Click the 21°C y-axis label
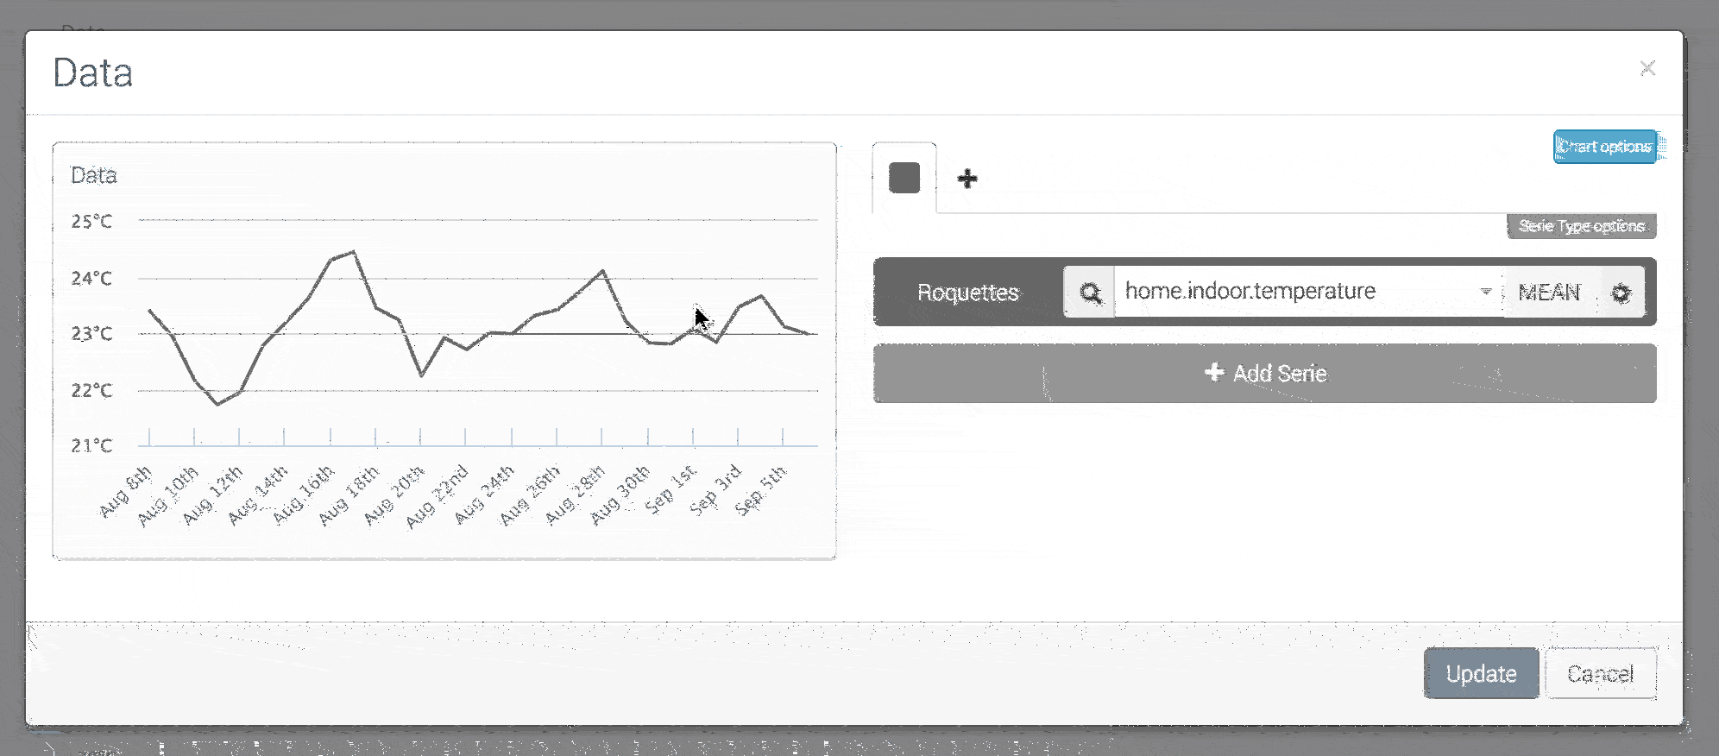Viewport: 1719px width, 756px height. coord(91,445)
